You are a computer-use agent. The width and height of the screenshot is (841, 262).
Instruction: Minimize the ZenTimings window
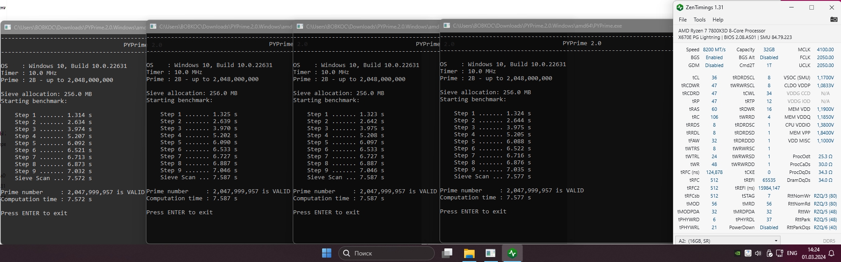point(791,7)
